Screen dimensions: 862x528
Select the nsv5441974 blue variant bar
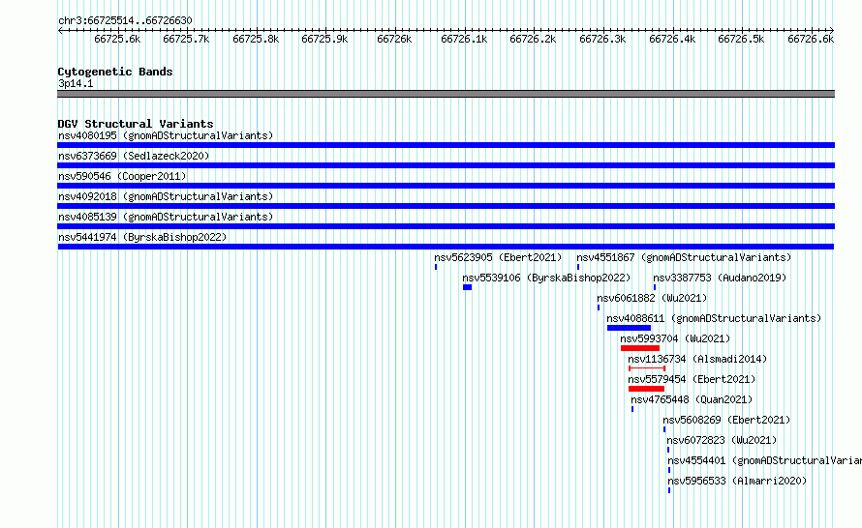(446, 247)
